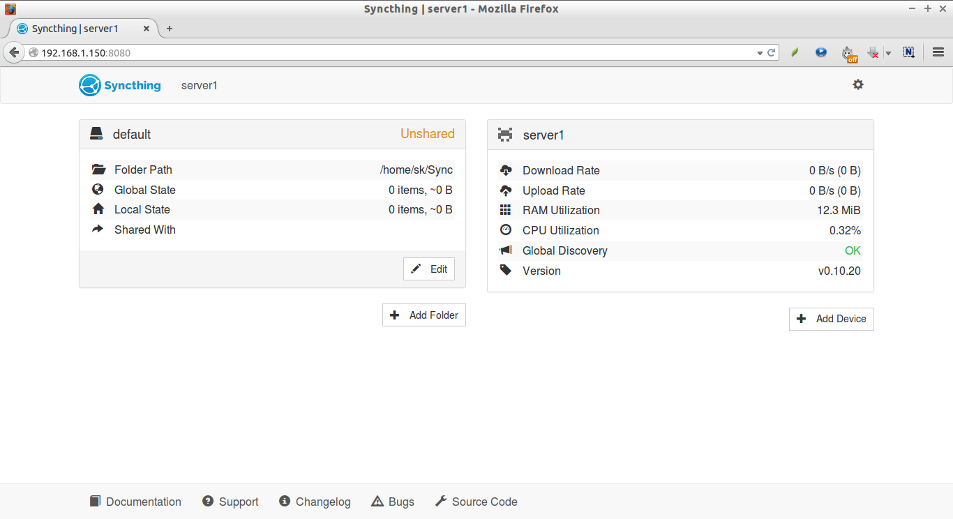Open the Firefox hamburger menu
This screenshot has width=953, height=519.
point(938,52)
